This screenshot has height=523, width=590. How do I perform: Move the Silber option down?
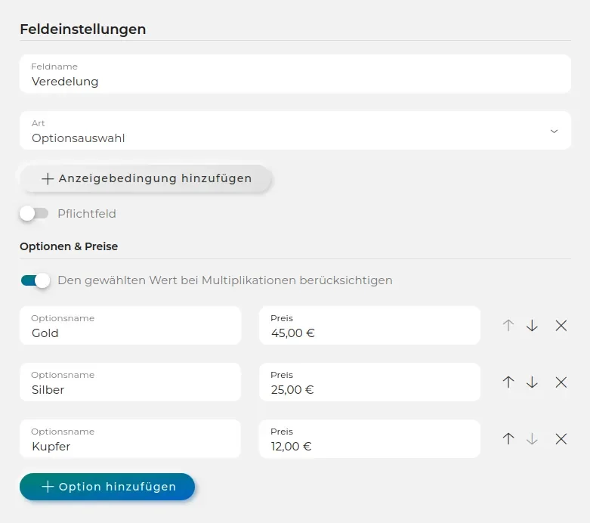[x=532, y=382]
